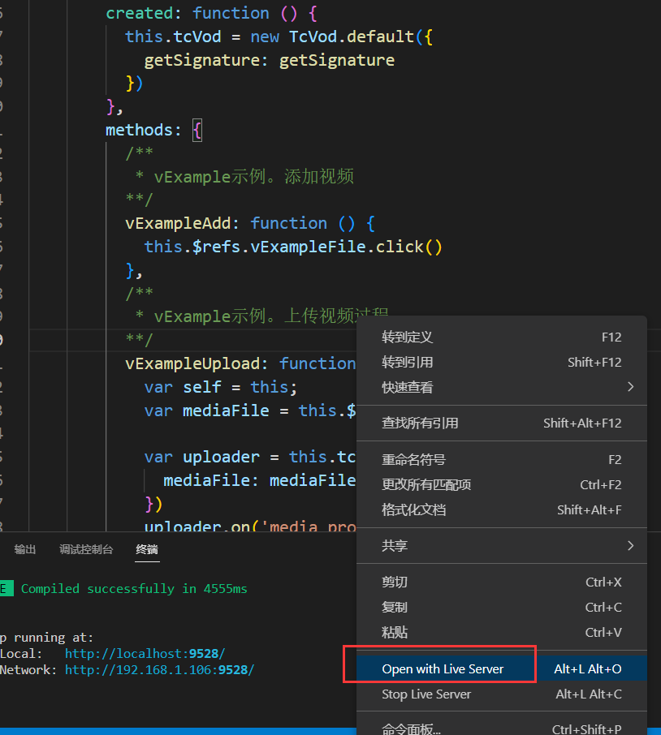This screenshot has width=661, height=735.
Task: Open the localhost:9528 link in terminal
Action: point(145,653)
